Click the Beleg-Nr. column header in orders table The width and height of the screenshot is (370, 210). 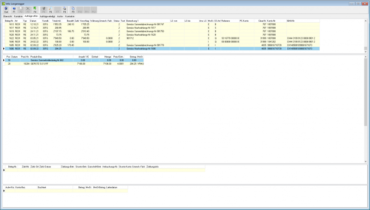tap(9, 21)
